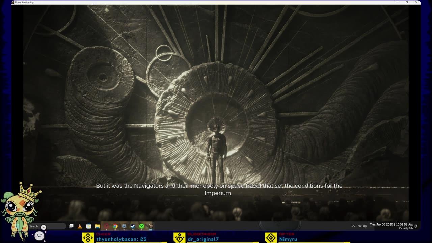Open notification center icon in tray
Image resolution: width=432 pixels, height=243 pixels.
(x=416, y=226)
